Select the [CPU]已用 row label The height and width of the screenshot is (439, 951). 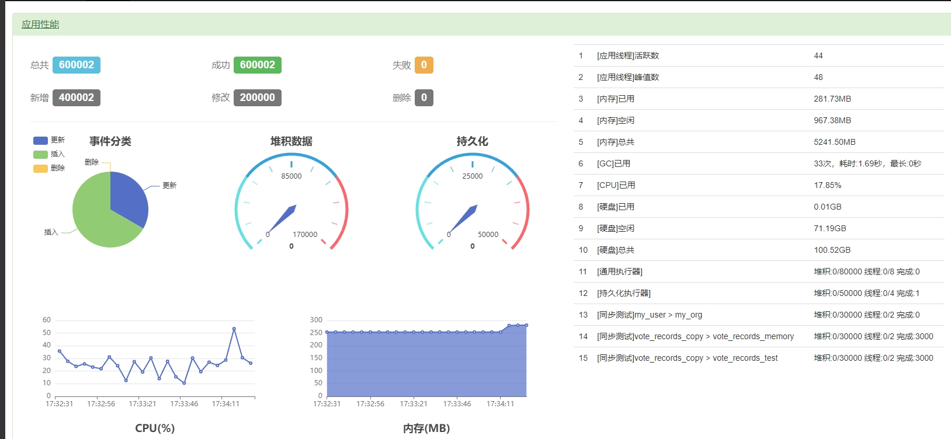coord(616,185)
